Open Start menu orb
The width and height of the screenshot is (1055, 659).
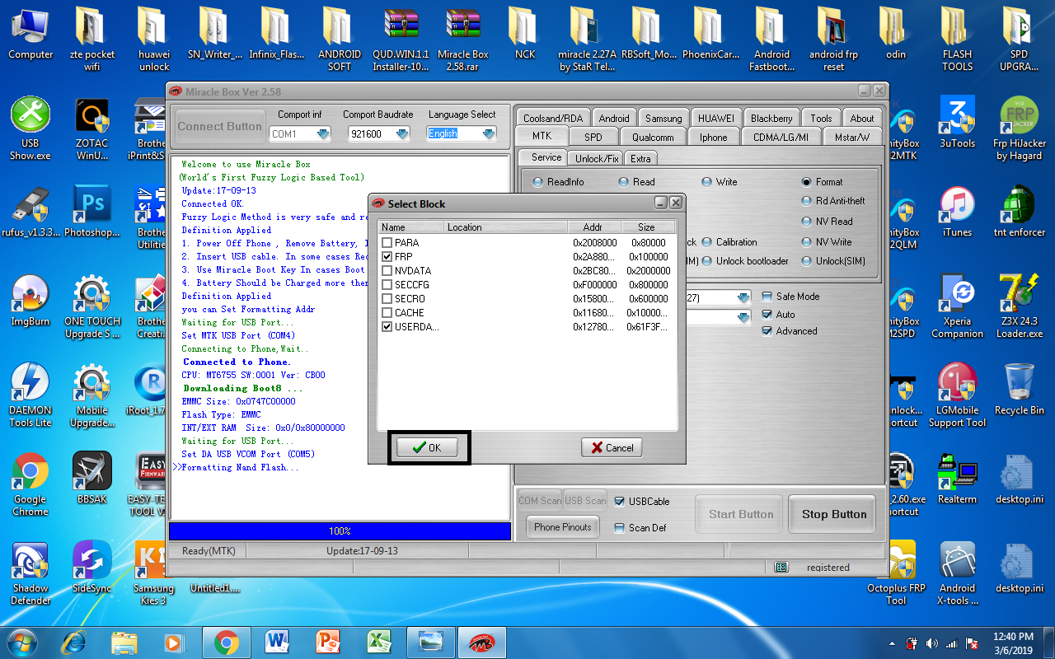pos(21,641)
